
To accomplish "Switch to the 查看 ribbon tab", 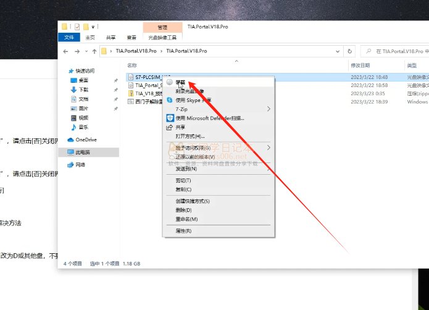I will [x=131, y=38].
